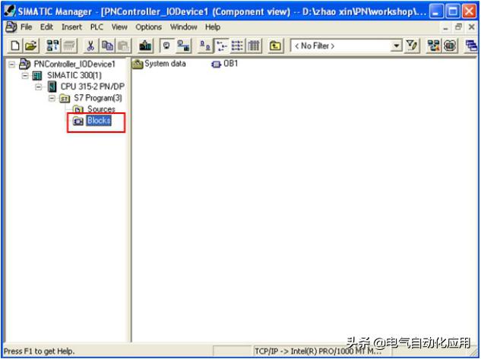Screen dimensions: 481x359
Task: Open the File menu
Action: pos(26,27)
